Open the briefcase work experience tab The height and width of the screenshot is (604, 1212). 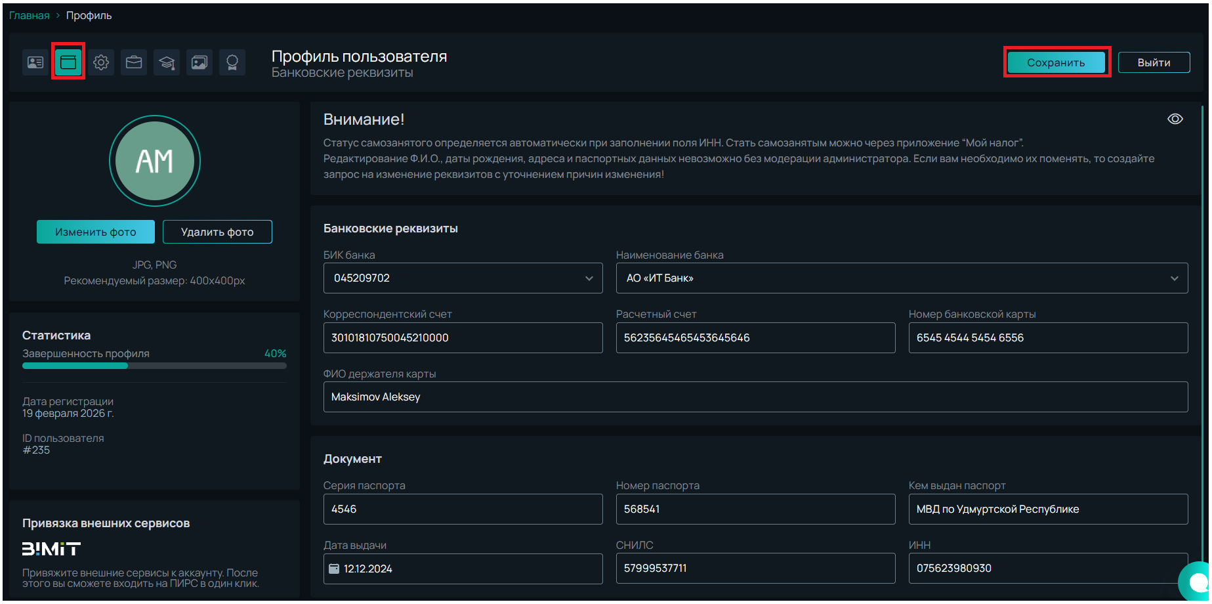(x=134, y=62)
